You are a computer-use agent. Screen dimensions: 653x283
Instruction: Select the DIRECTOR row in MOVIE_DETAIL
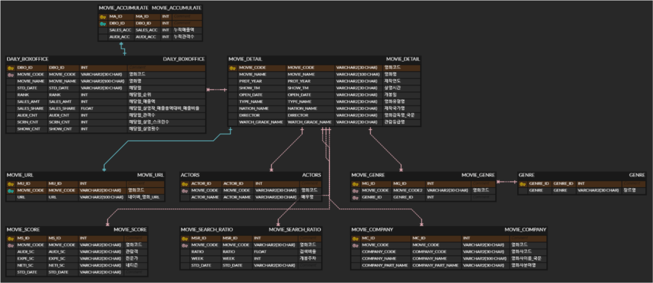click(289, 115)
